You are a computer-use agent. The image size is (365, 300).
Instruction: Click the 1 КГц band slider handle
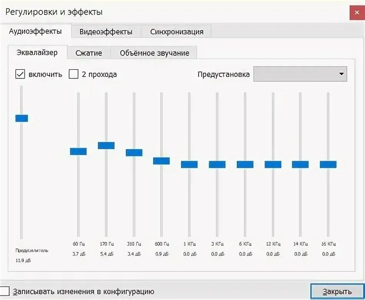189,164
